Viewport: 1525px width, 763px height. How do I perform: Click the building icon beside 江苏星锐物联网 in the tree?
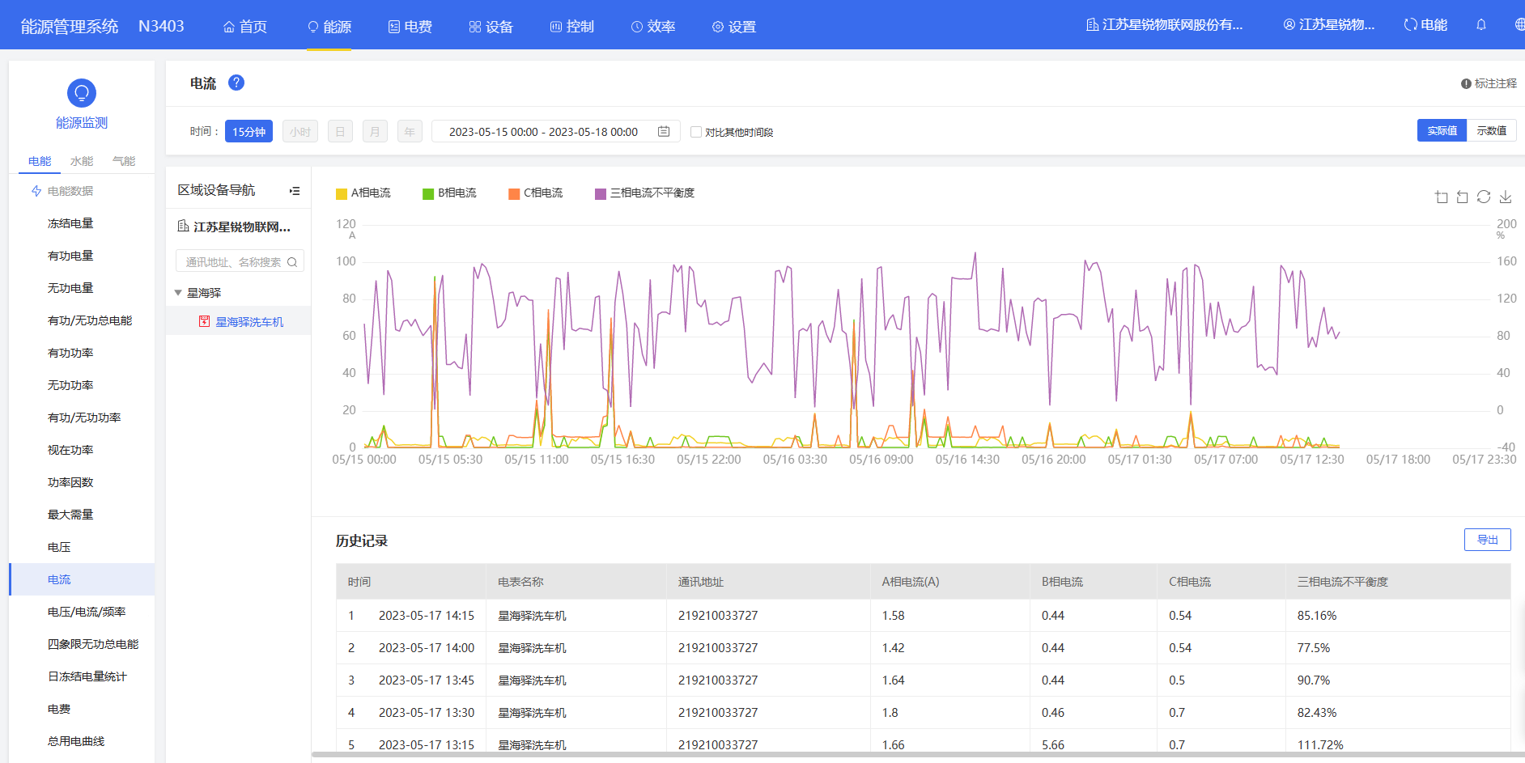(183, 227)
